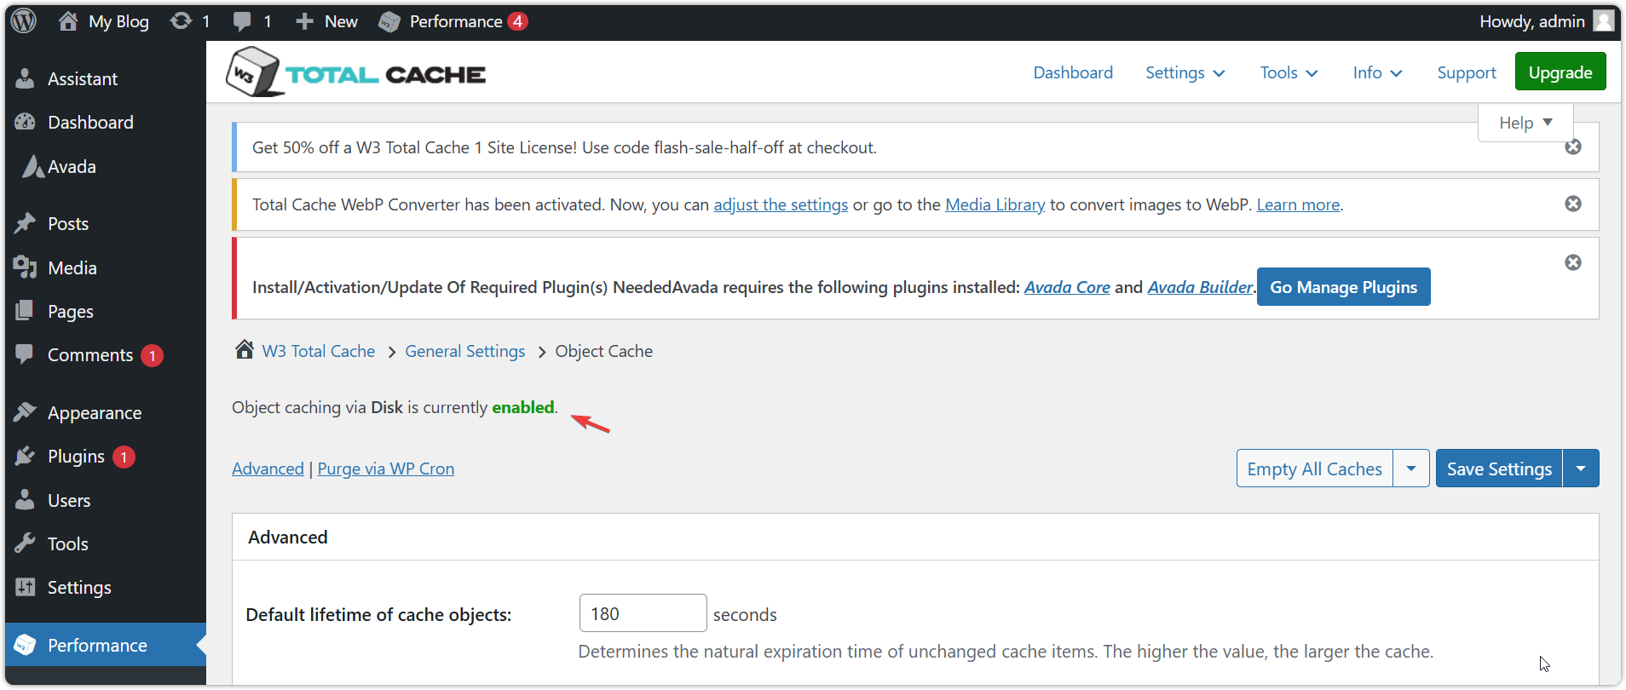Dismiss the 50% off license notice
The width and height of the screenshot is (1626, 690).
tap(1573, 147)
